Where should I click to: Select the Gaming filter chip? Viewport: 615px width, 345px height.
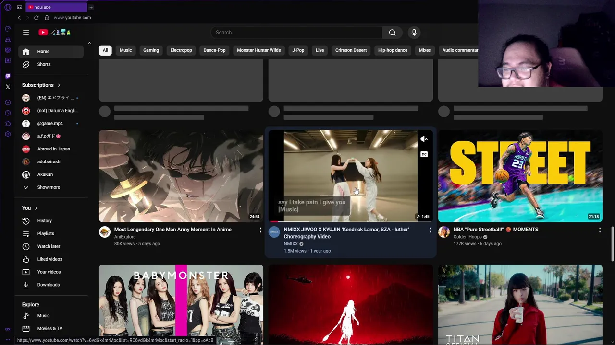(151, 50)
